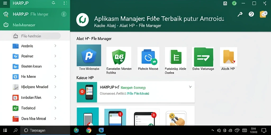Expand the Ambolan Nen row chevron
271x135 pixels.
(55, 98)
